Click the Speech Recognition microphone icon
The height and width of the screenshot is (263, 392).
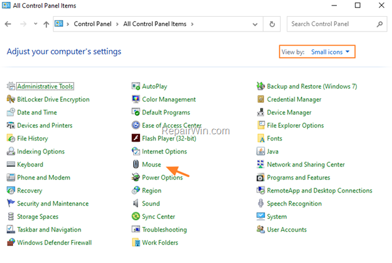[x=261, y=204]
